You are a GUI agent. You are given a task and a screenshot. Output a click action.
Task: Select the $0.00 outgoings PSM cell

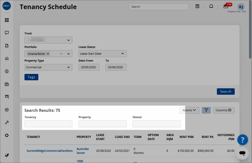tap(231, 151)
